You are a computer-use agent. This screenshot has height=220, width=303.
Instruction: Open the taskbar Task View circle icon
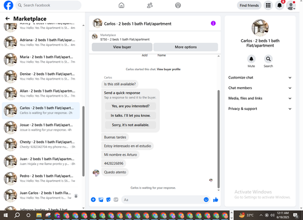click(28, 215)
